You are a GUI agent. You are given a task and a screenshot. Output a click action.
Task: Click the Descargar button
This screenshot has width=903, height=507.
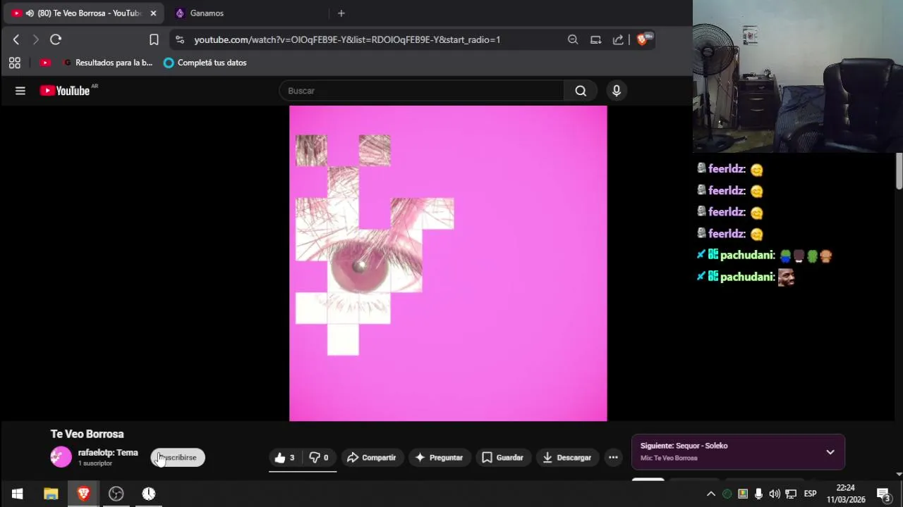[x=567, y=458]
